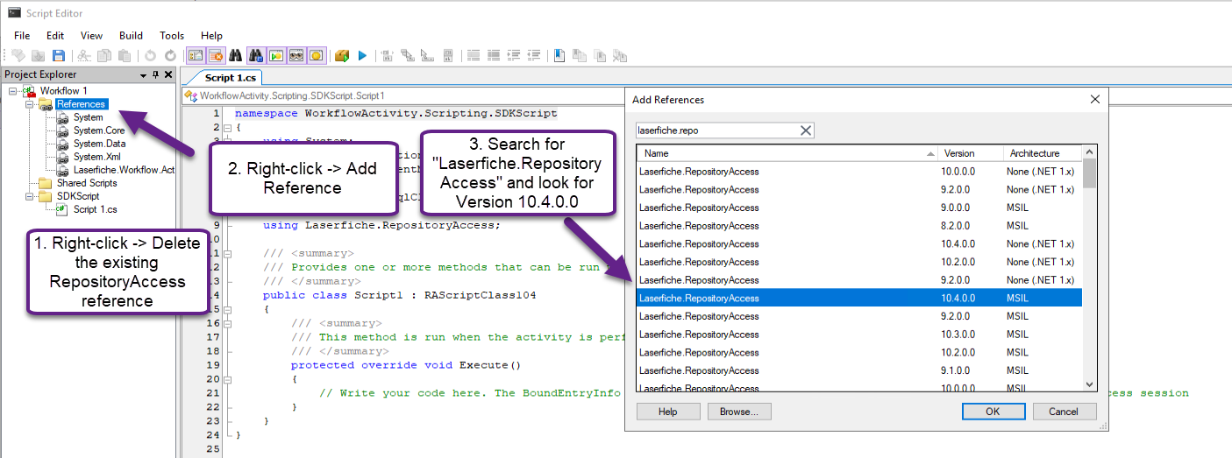This screenshot has height=458, width=1232.
Task: Click the Increase Indent toolbar icon
Action: coord(515,55)
